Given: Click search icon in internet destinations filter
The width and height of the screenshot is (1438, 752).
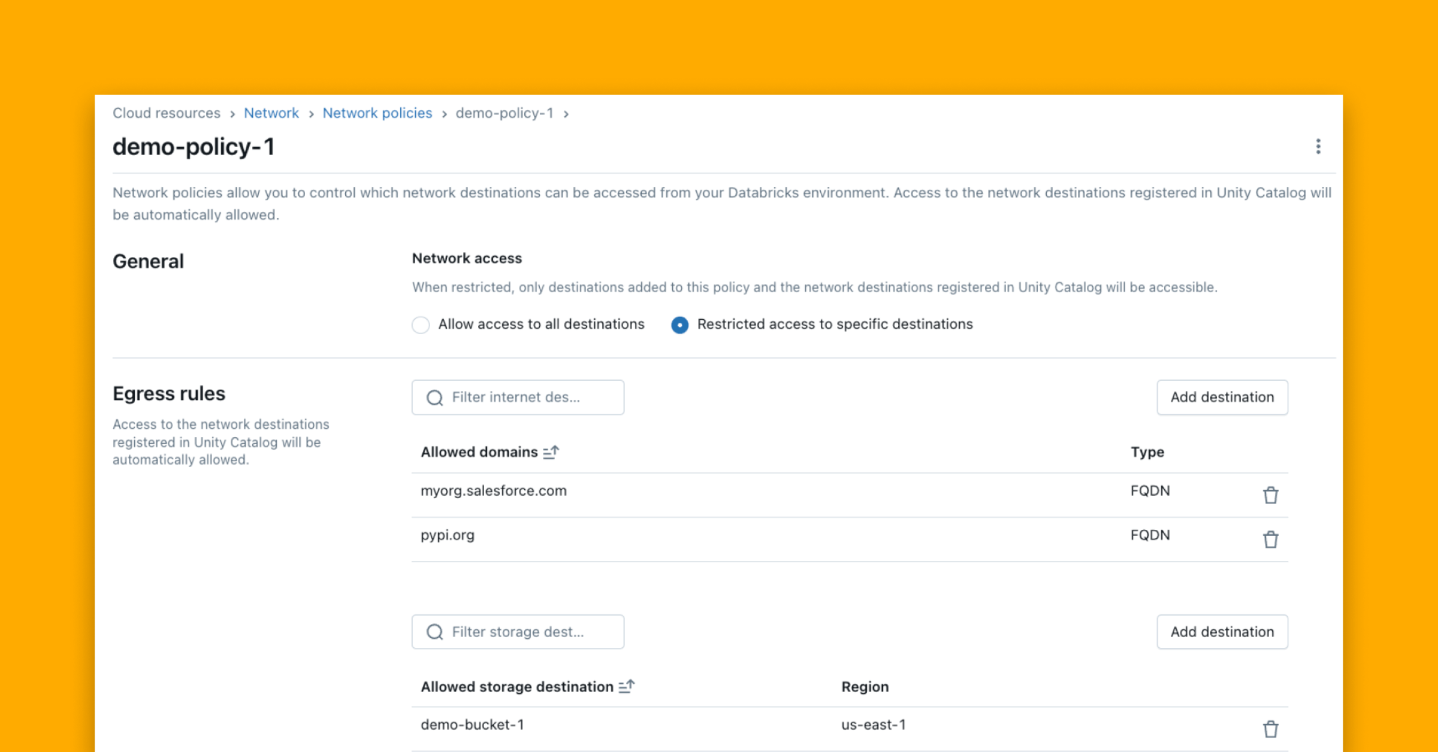Looking at the screenshot, I should tap(435, 398).
